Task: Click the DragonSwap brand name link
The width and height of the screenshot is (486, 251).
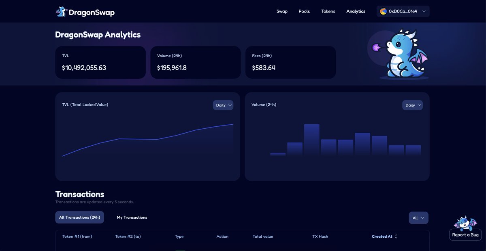Action: point(92,13)
